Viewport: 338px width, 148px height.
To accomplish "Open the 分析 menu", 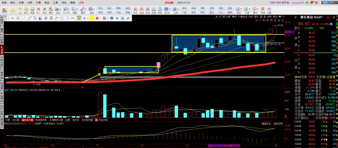I will point(30,3).
